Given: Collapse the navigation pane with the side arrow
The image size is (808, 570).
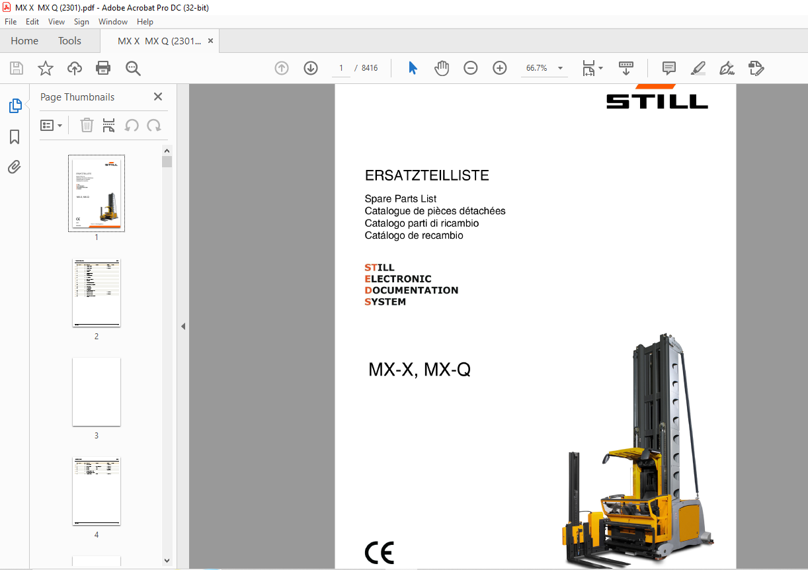Looking at the screenshot, I should (x=183, y=326).
